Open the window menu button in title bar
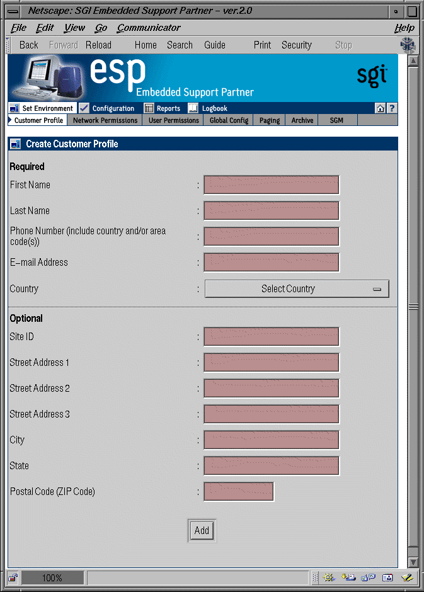This screenshot has height=592, width=424. click(13, 11)
